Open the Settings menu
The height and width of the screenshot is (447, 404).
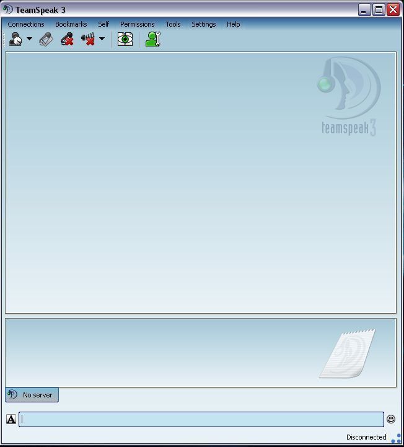coord(203,24)
